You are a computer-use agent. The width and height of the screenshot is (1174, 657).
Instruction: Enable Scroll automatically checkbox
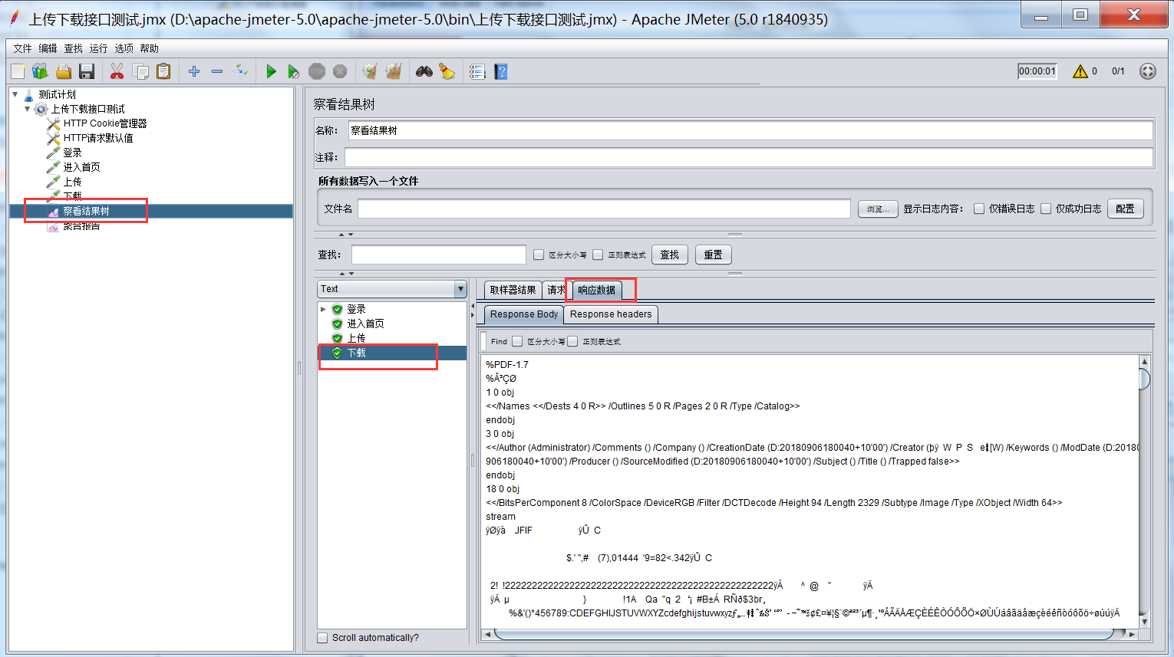pos(322,638)
